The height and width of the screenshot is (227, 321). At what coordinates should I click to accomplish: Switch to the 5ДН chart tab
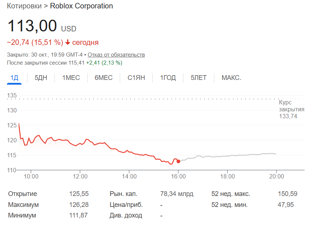click(41, 78)
